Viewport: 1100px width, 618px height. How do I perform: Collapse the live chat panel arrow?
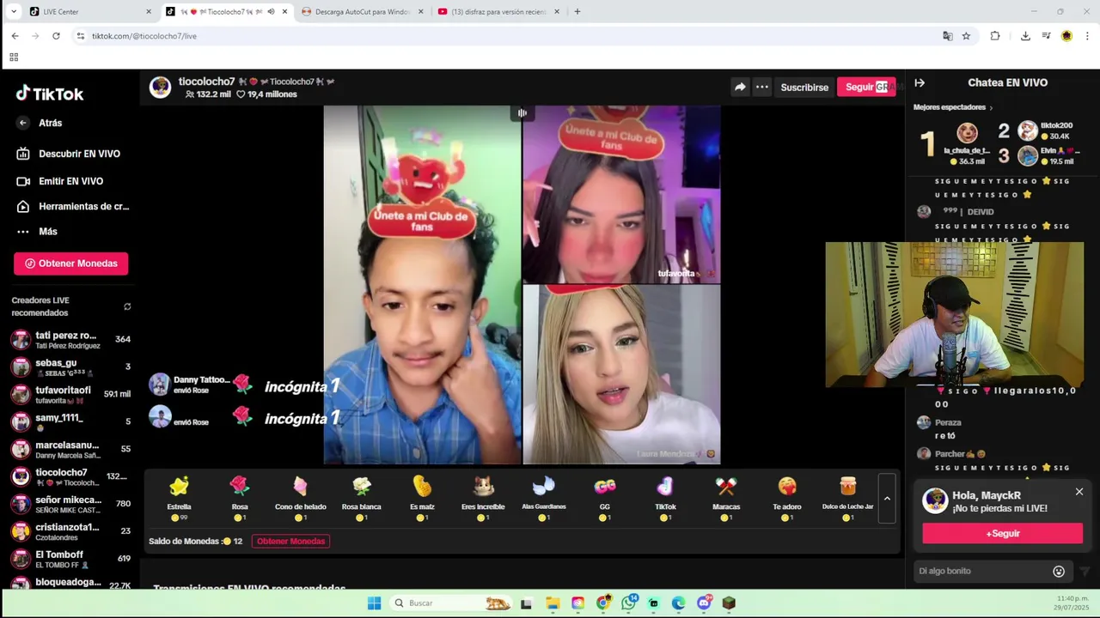920,83
